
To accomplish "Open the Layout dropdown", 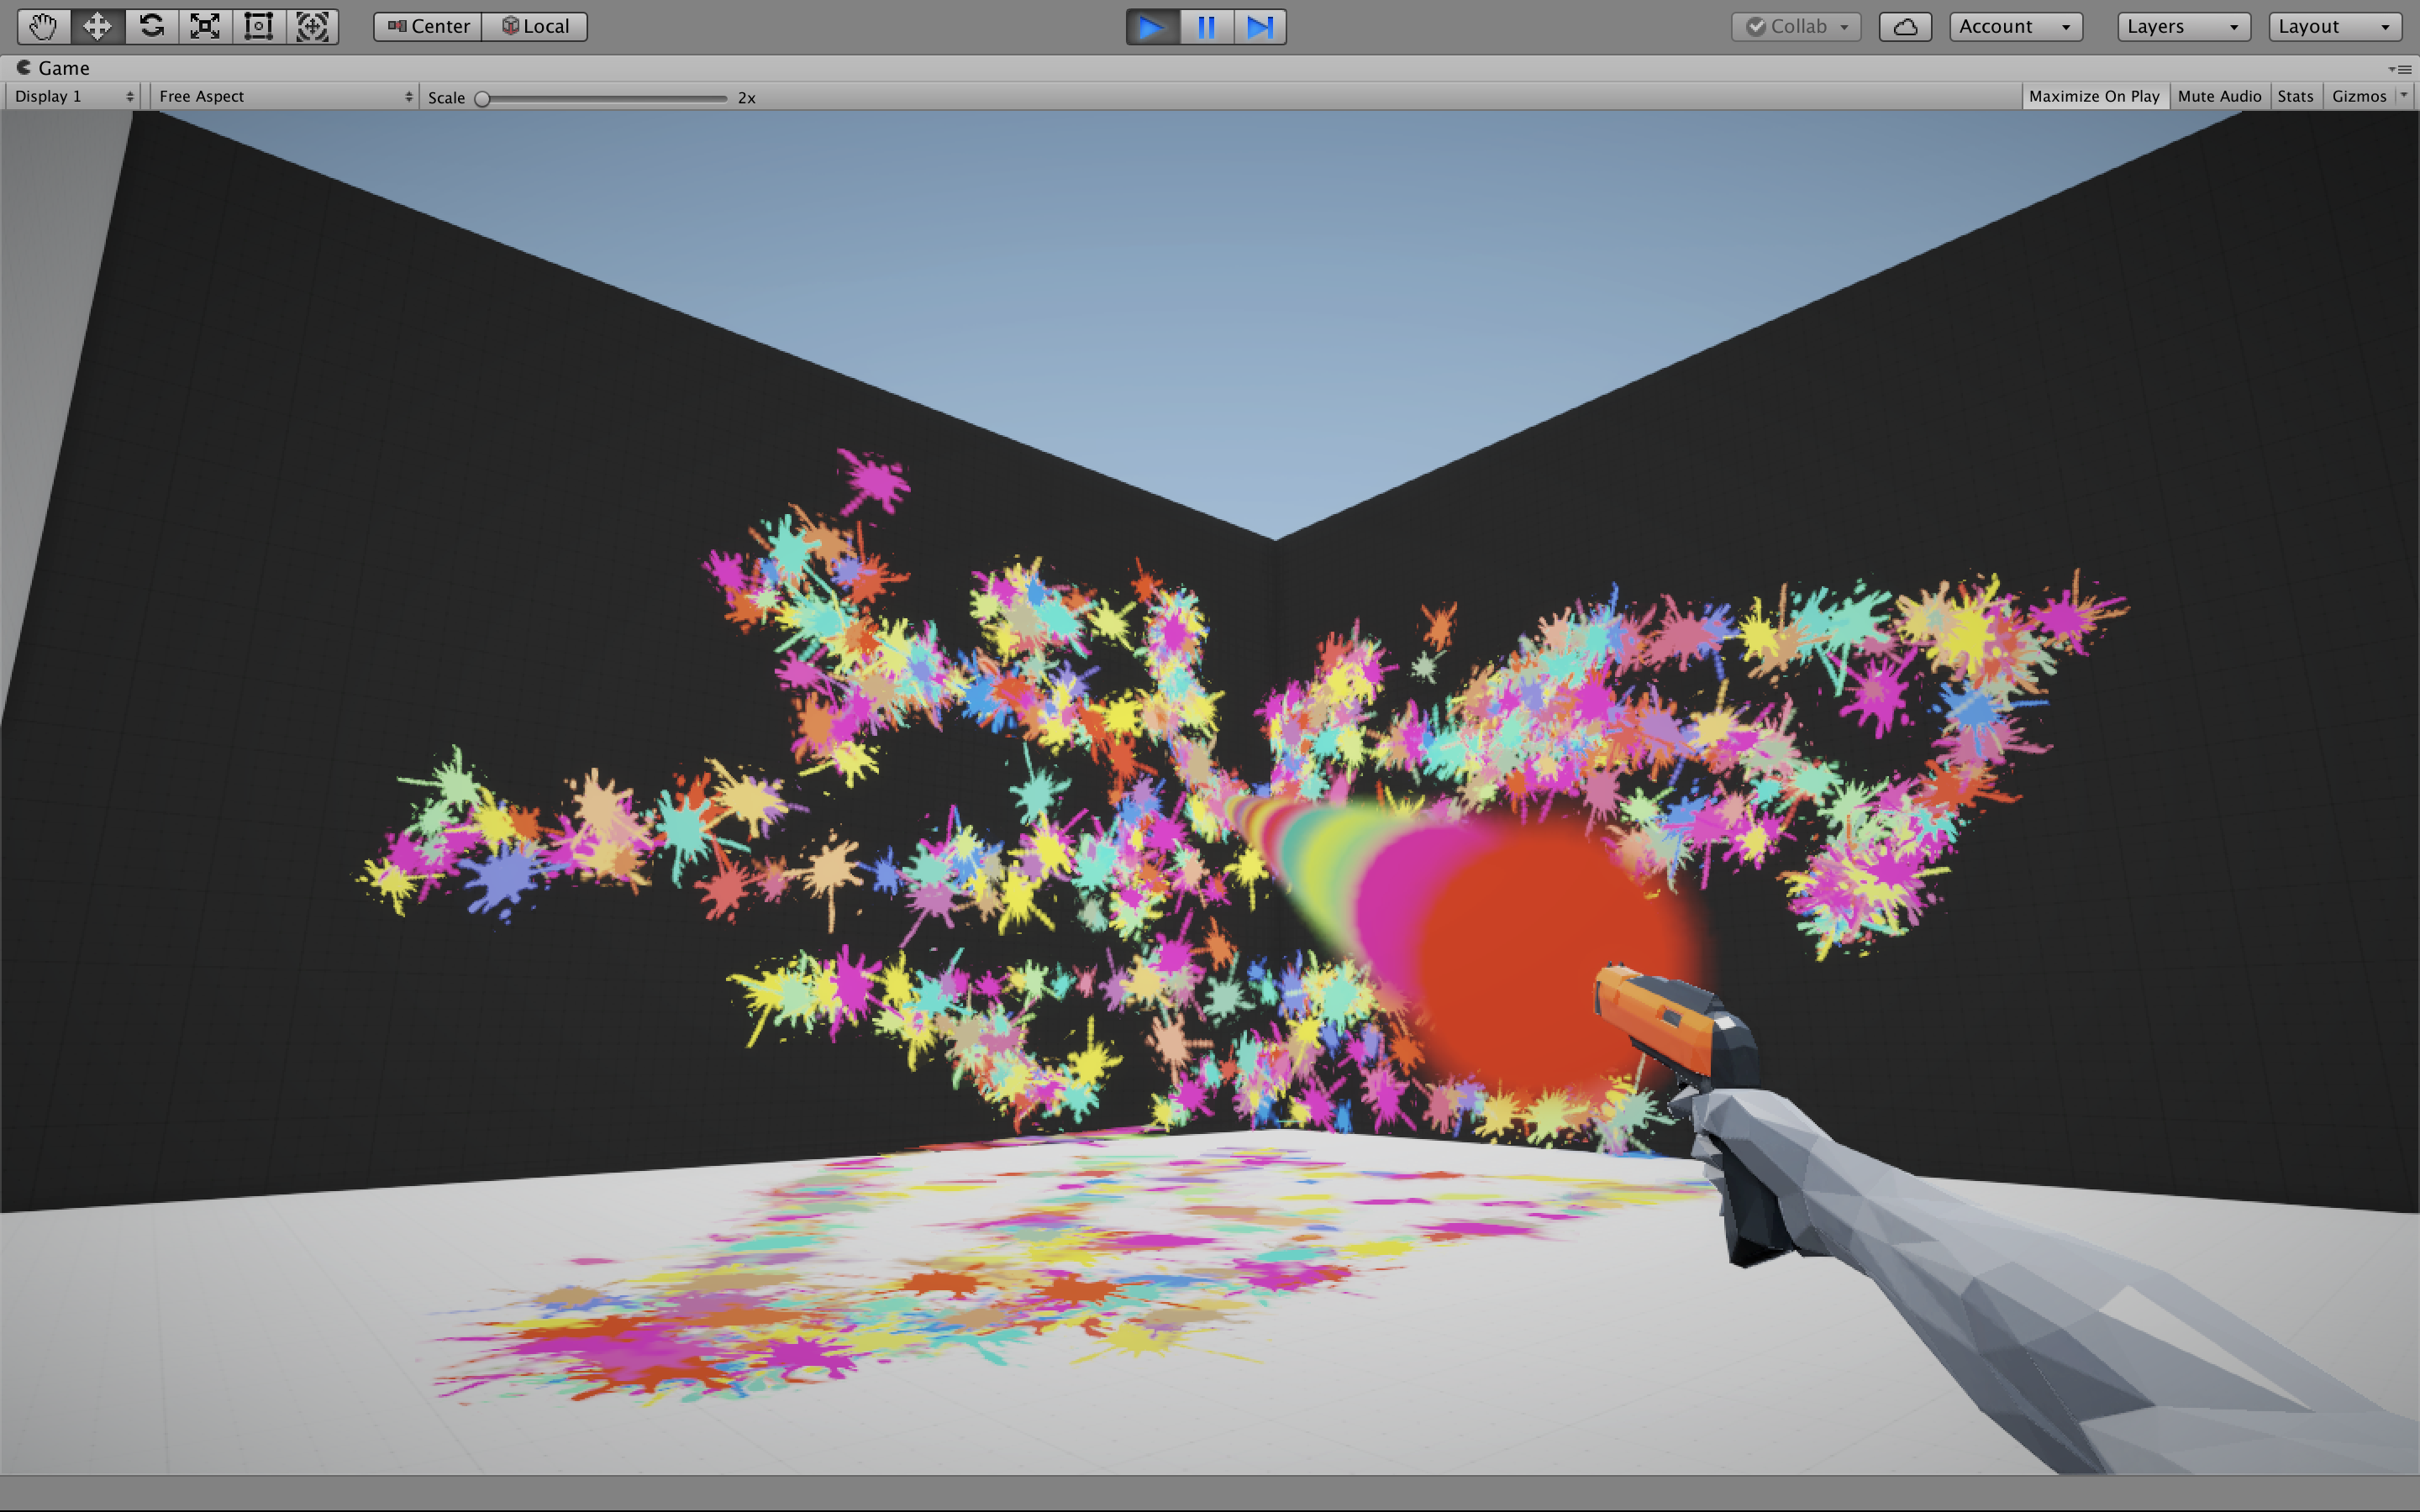I will pyautogui.click(x=2335, y=27).
